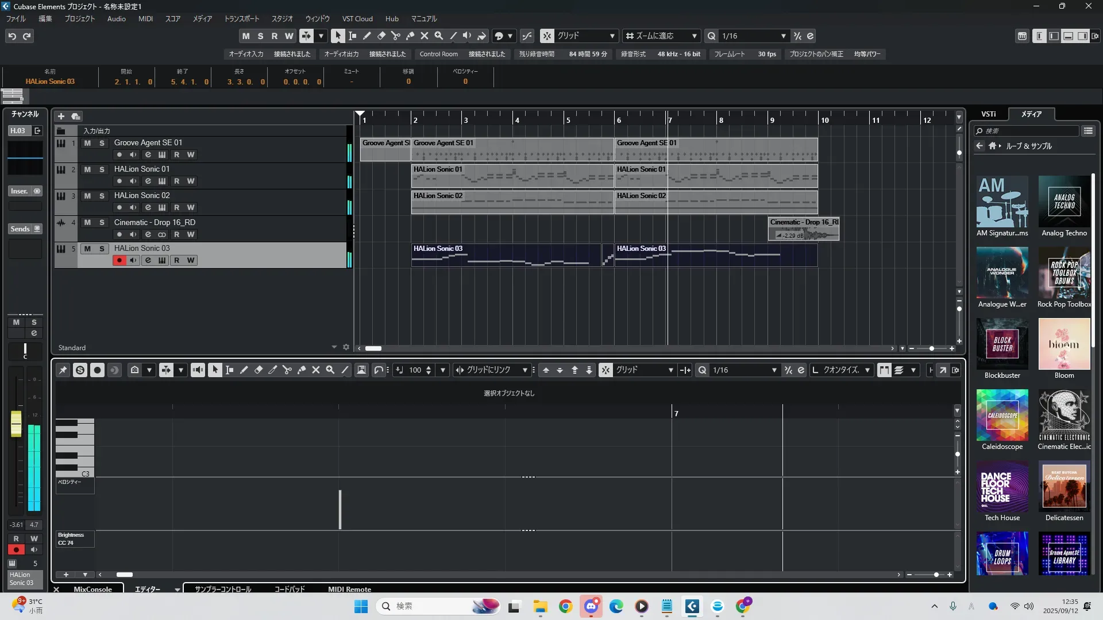The height and width of the screenshot is (620, 1103).
Task: Select the Erase tool in main toolbar
Action: click(381, 36)
